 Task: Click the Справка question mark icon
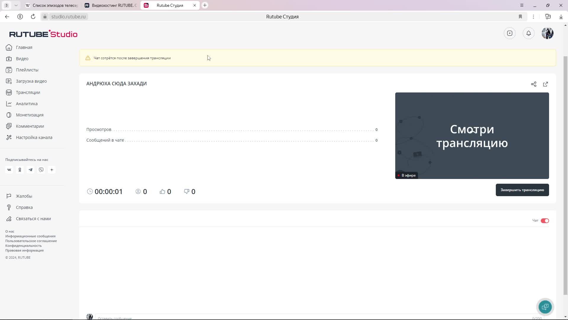(9, 207)
